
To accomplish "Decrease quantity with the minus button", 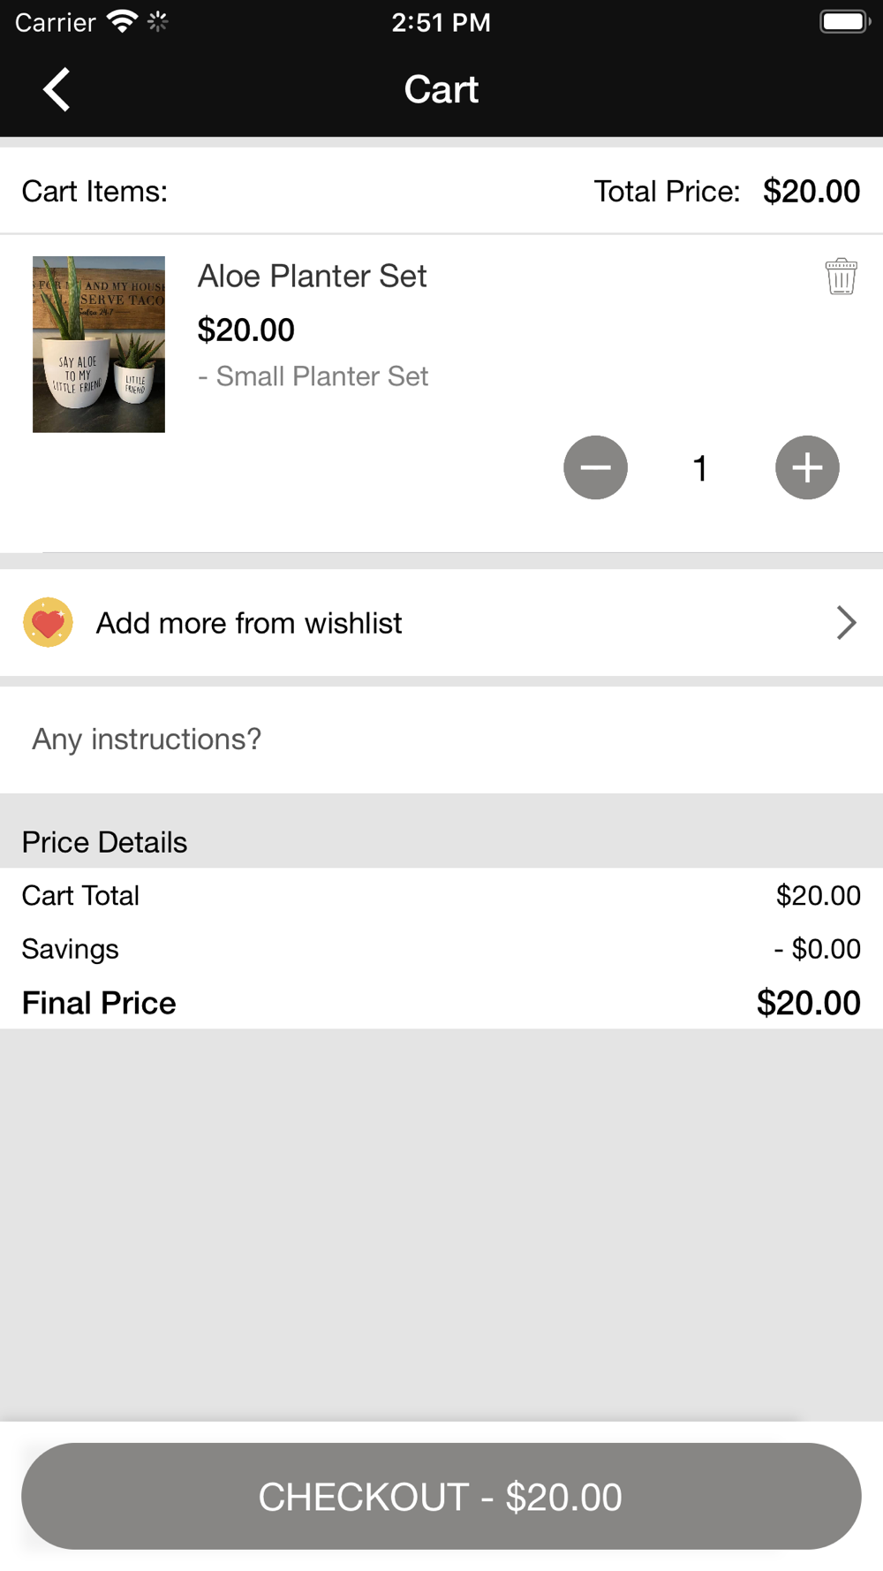I will click(596, 467).
